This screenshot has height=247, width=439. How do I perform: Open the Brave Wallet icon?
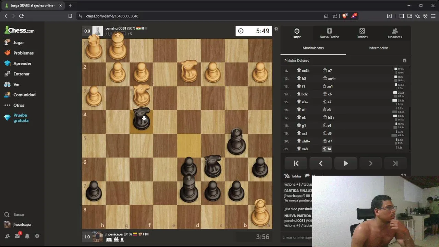[x=410, y=16]
